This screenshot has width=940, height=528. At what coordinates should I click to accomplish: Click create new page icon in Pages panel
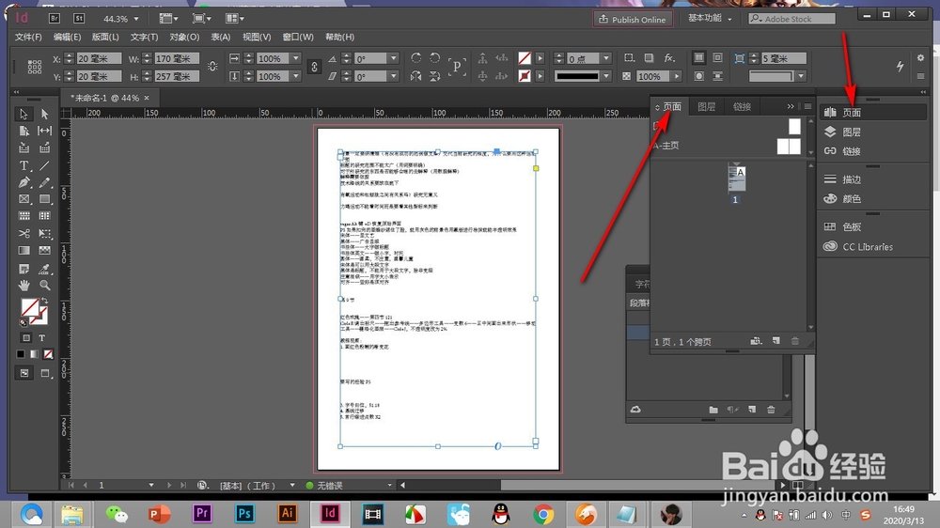click(x=776, y=341)
